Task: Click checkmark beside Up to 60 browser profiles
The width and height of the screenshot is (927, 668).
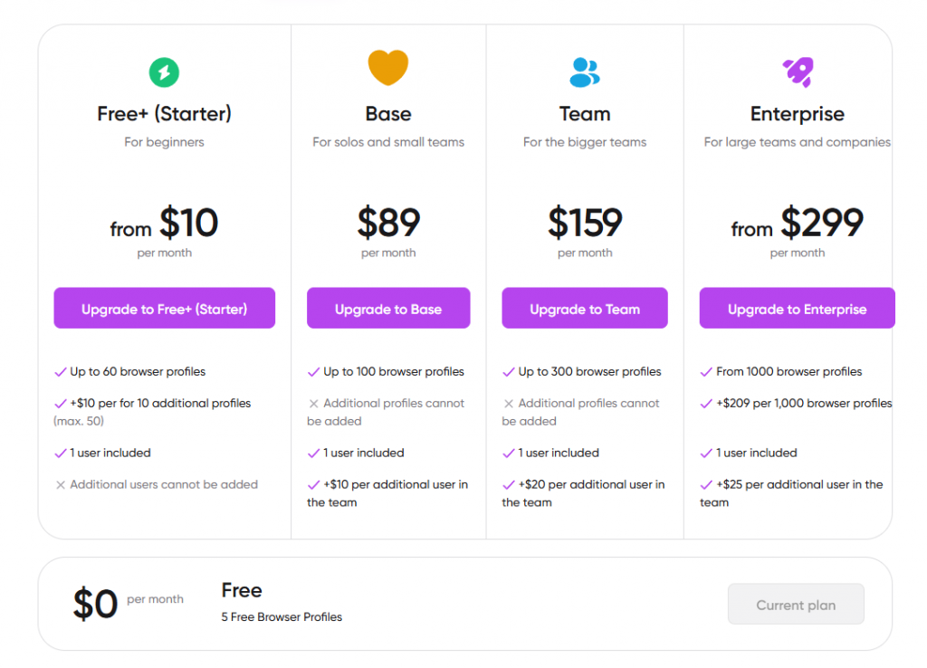Action: (x=61, y=372)
